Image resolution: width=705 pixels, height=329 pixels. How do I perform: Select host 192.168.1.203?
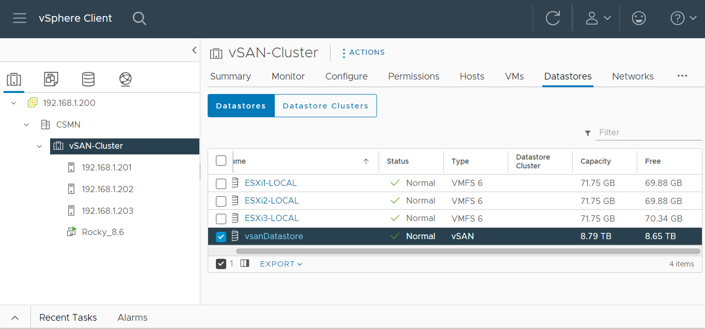tap(107, 211)
